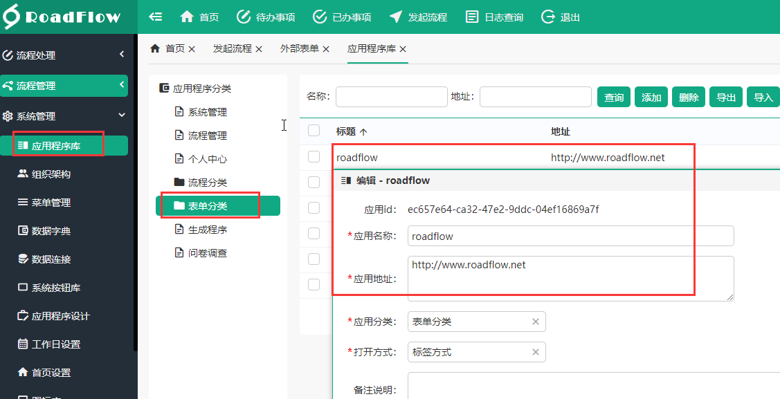
Task: Click the http://www.roadflow.net table cell
Action: (x=608, y=158)
